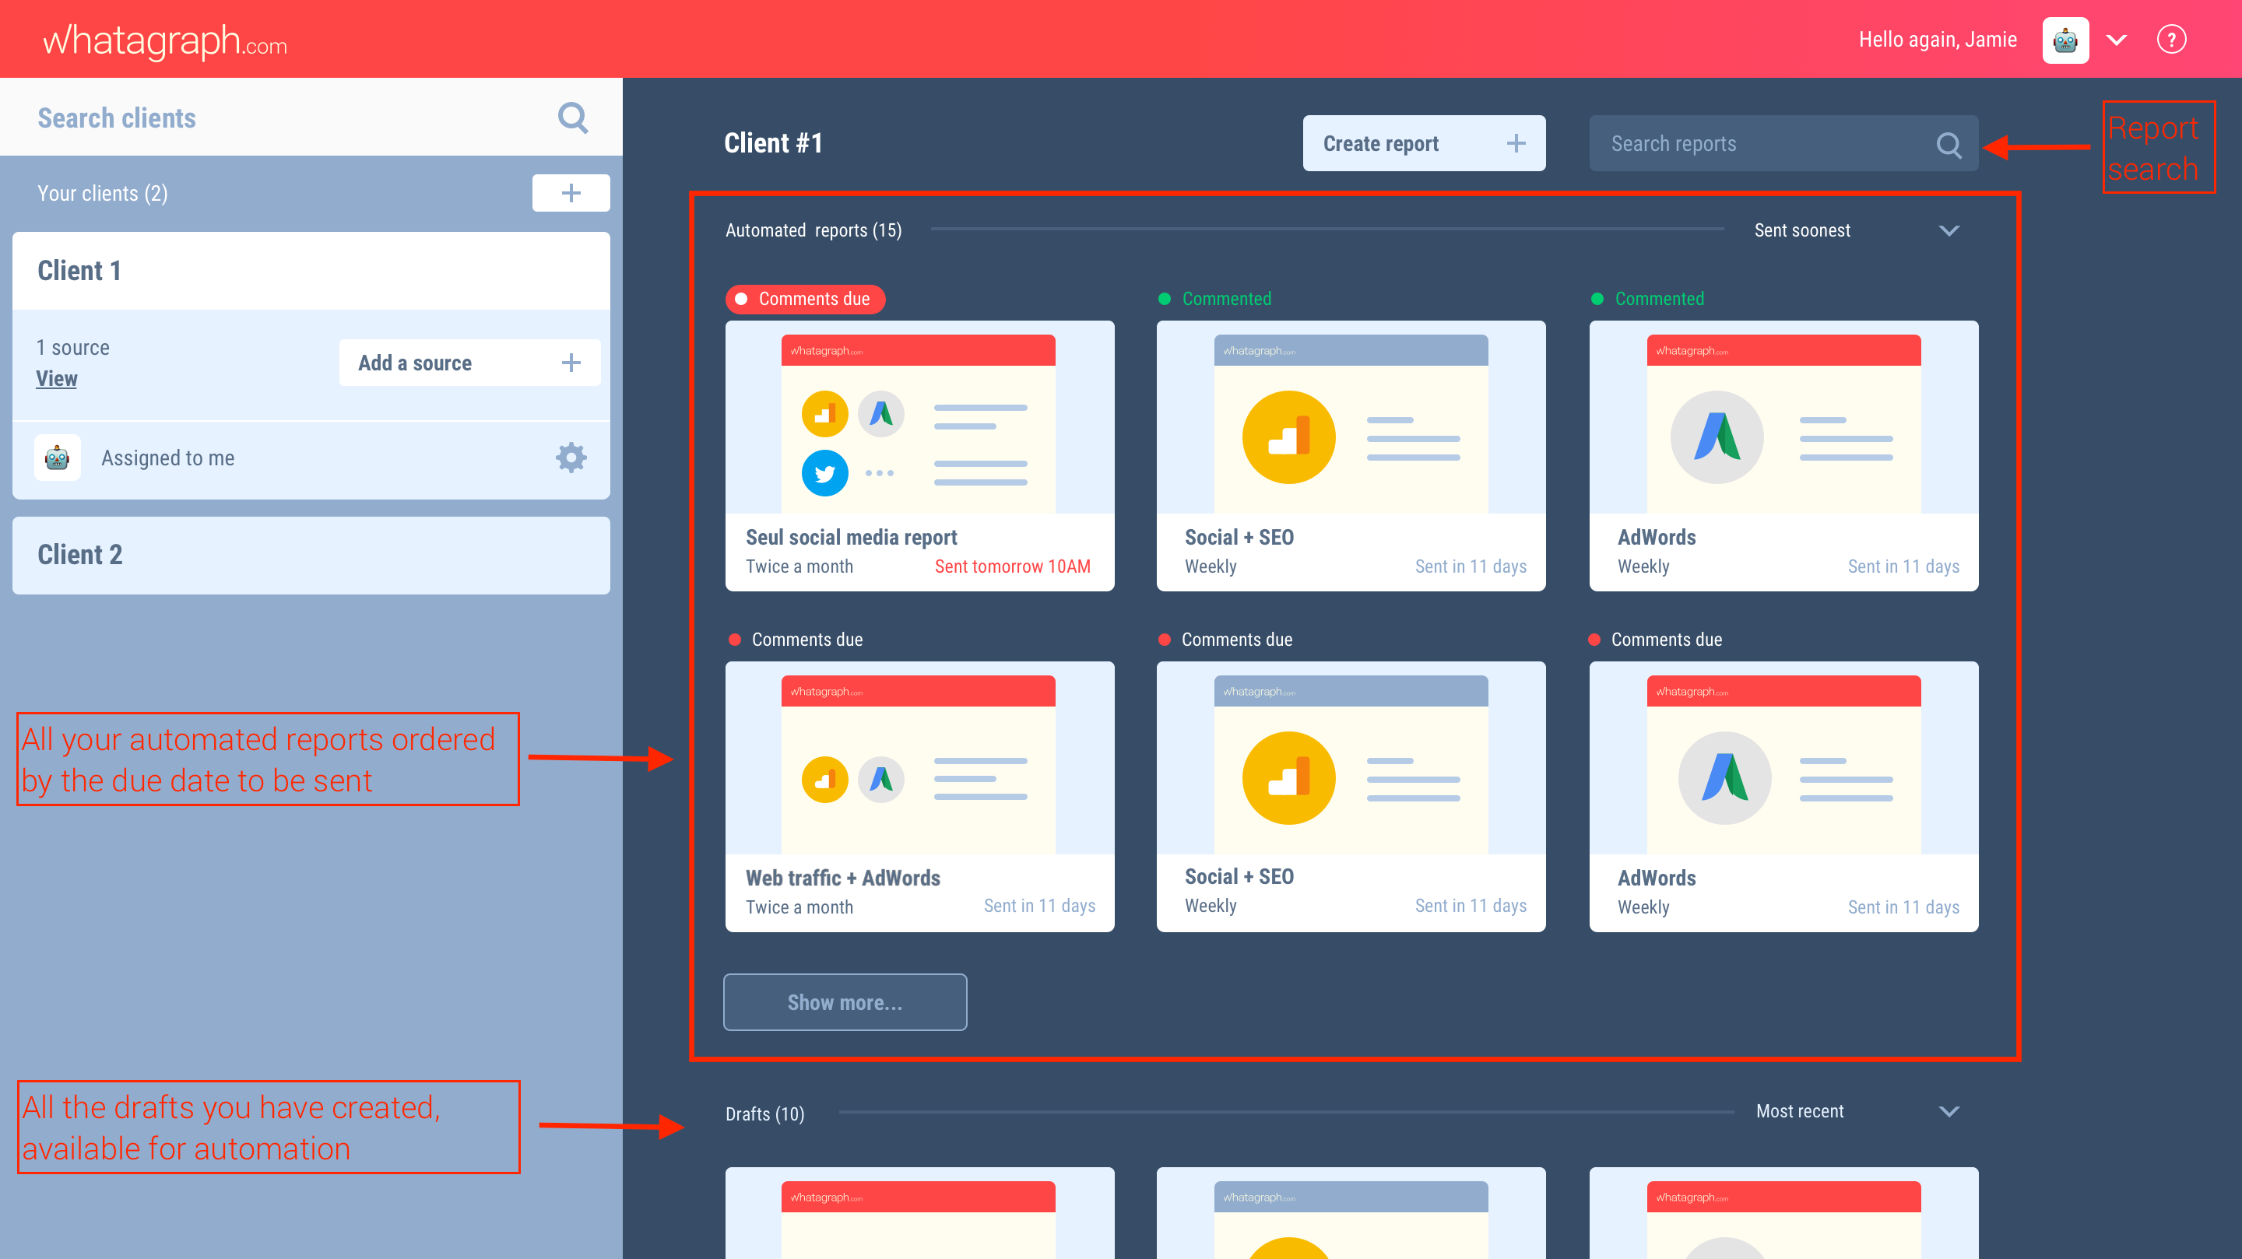Click '1 source' text under Client 1
This screenshot has height=1259, width=2242.
coord(73,348)
